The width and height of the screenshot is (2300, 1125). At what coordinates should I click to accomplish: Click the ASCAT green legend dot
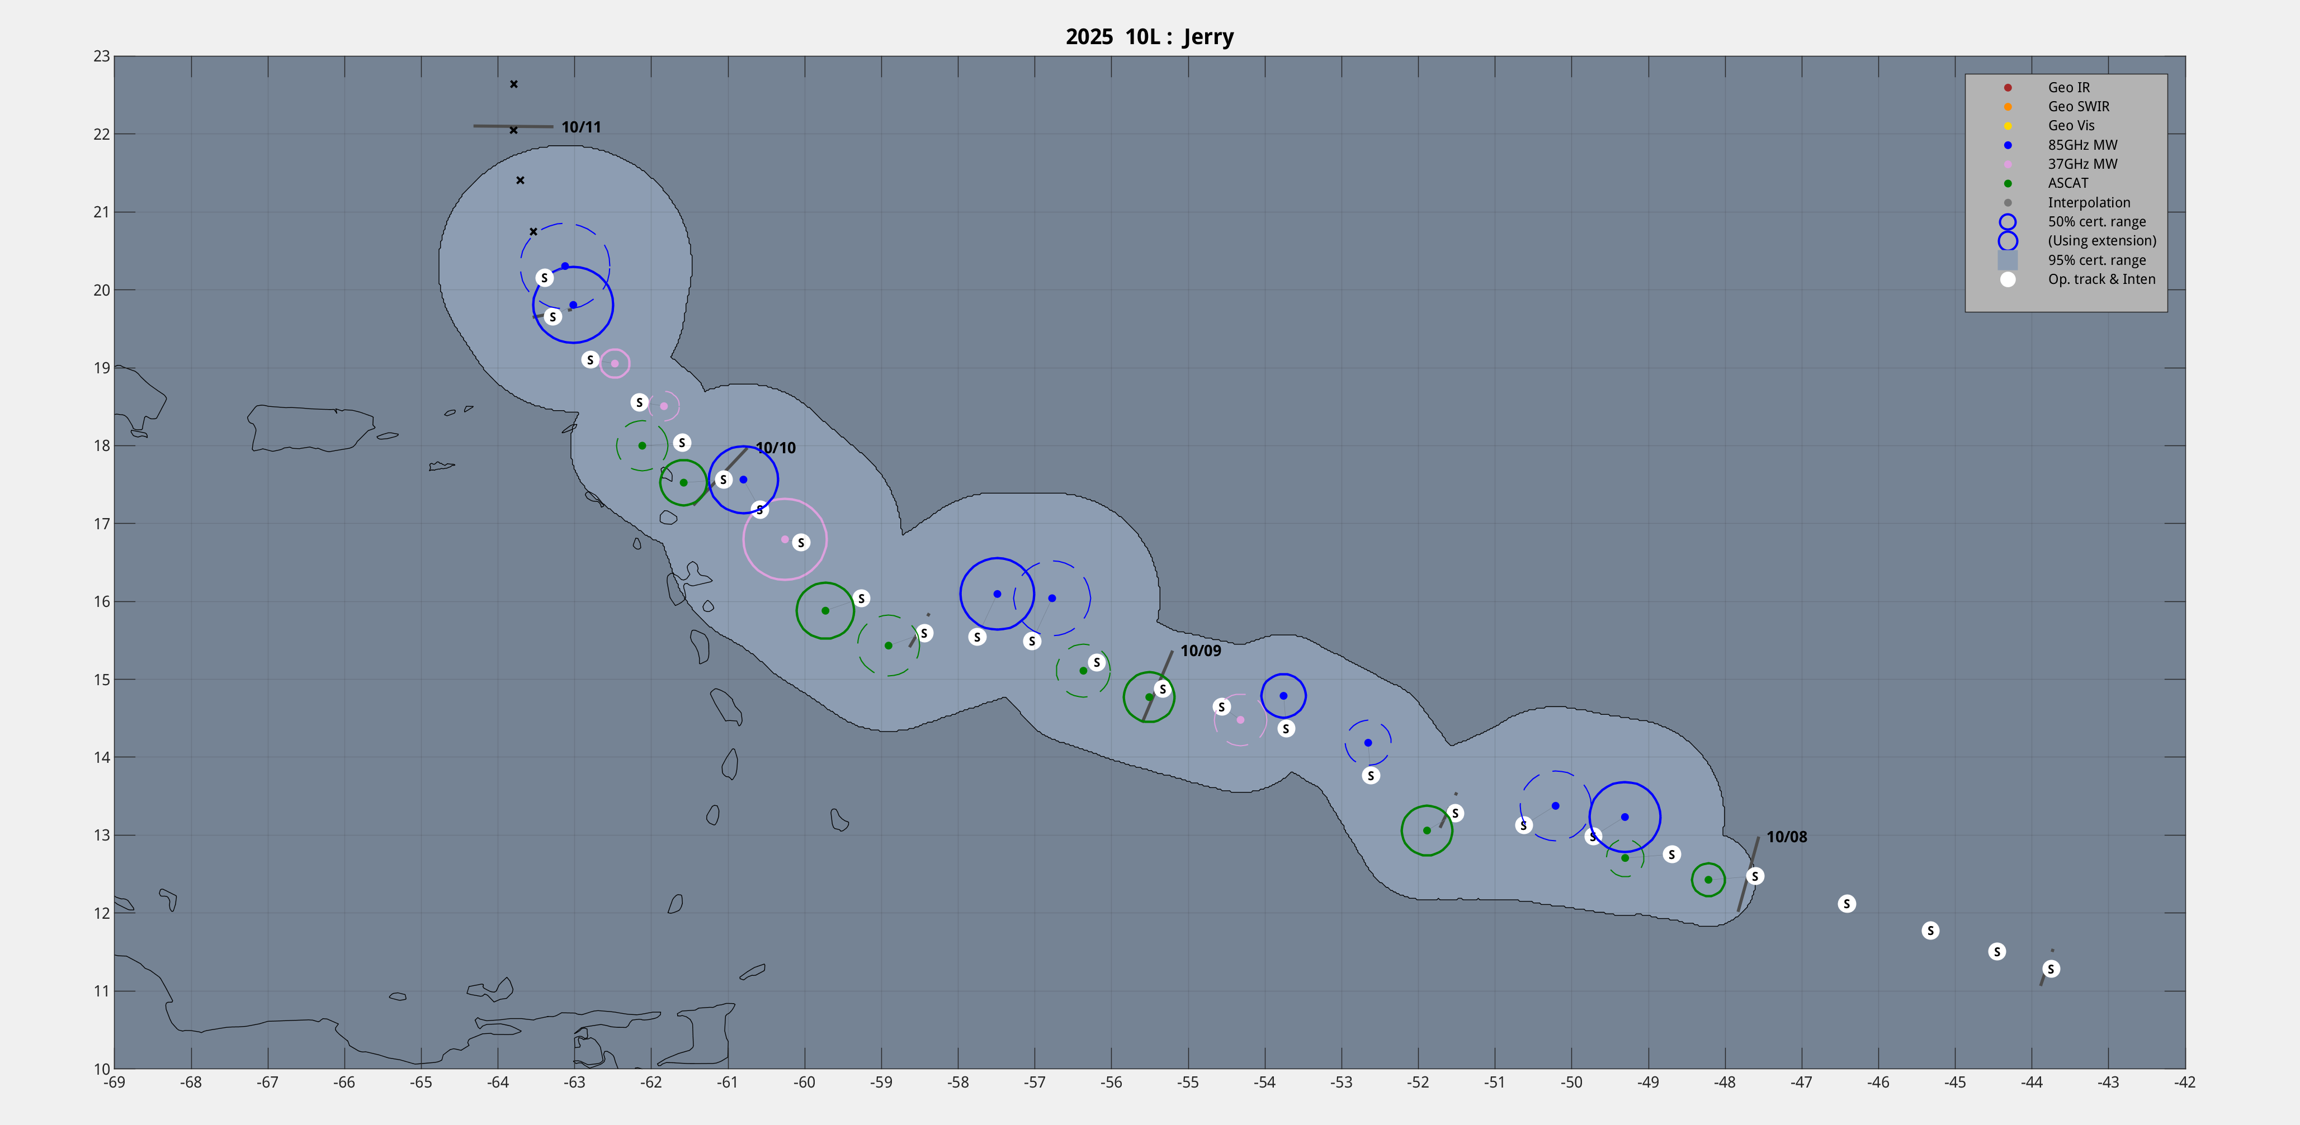[x=2007, y=184]
